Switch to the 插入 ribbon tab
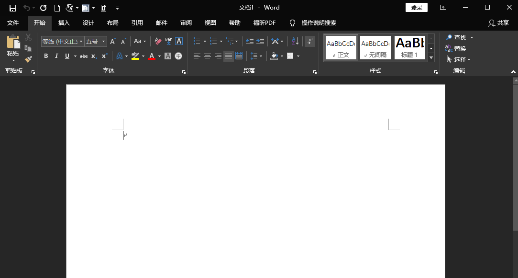Image resolution: width=518 pixels, height=278 pixels. pos(64,23)
